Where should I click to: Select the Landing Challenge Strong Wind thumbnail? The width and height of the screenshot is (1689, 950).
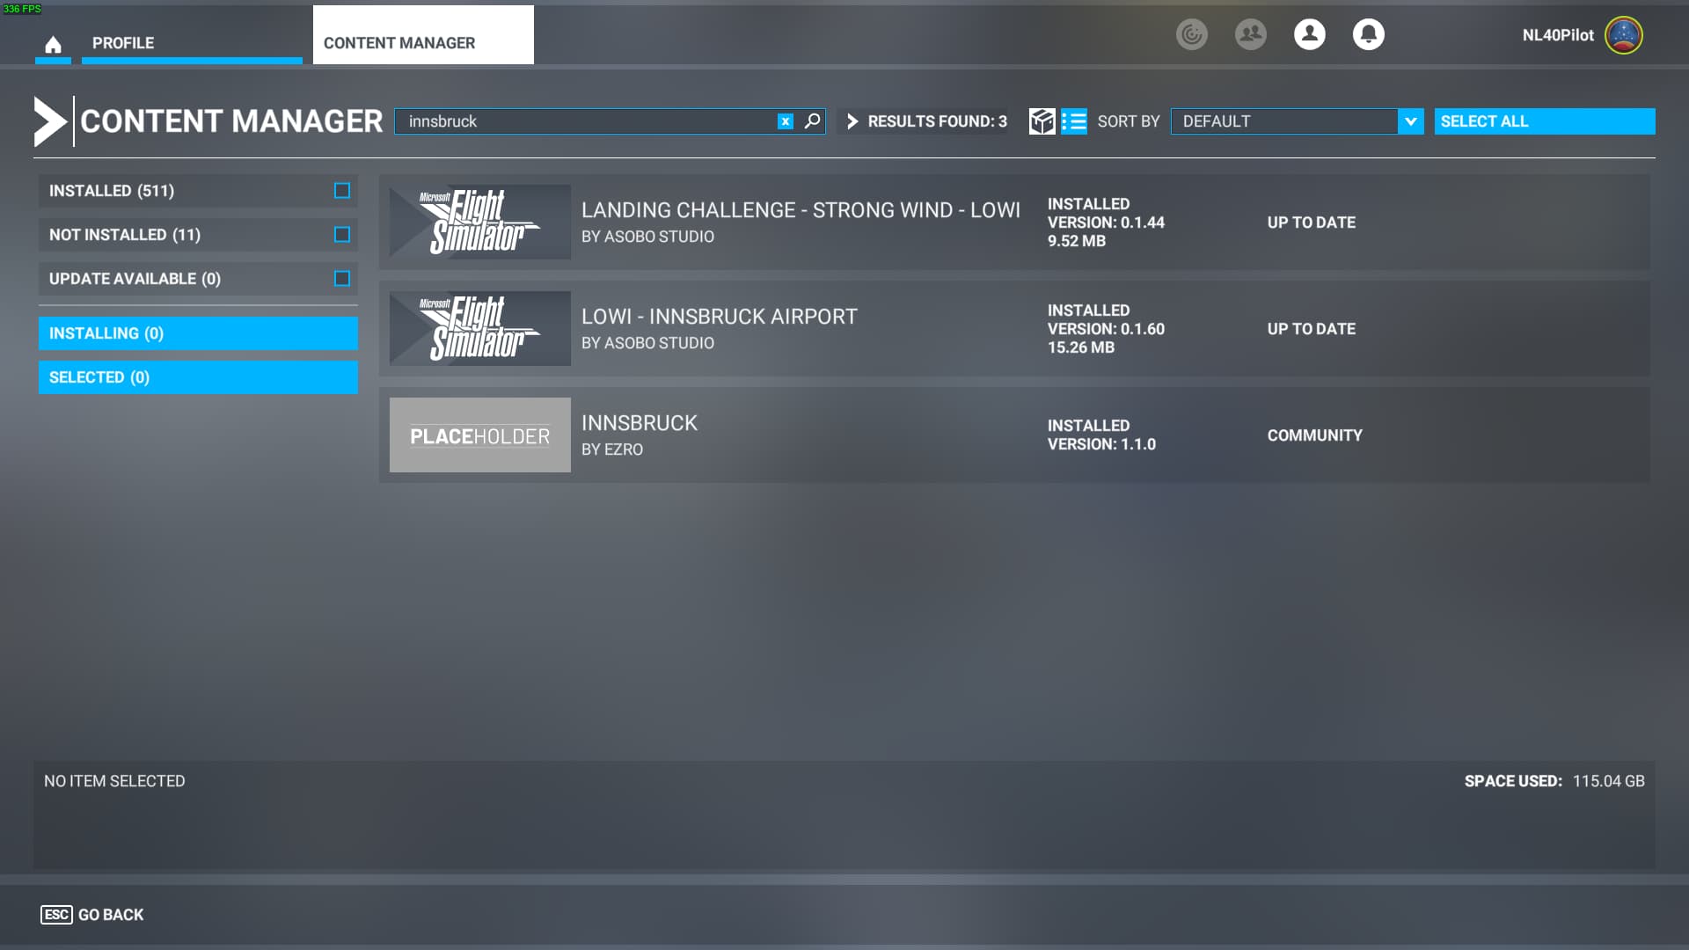[x=479, y=222]
